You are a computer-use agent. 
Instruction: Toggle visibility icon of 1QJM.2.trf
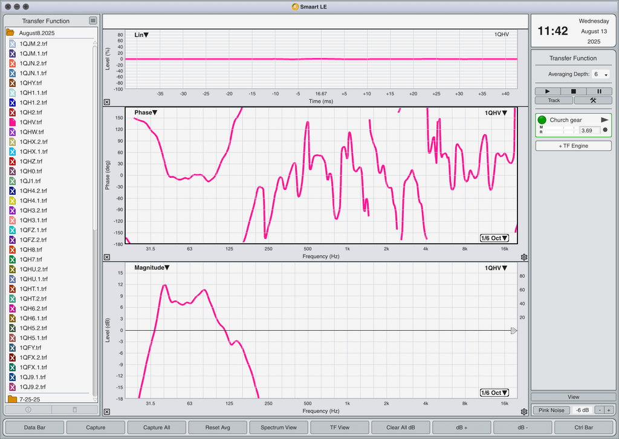pos(12,44)
